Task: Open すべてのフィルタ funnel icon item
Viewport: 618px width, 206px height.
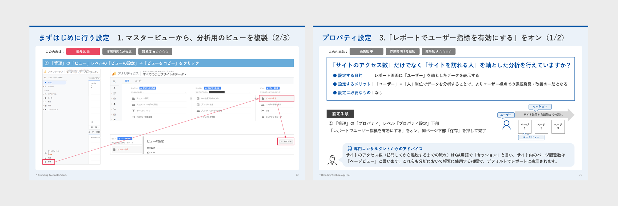Action: click(134, 111)
